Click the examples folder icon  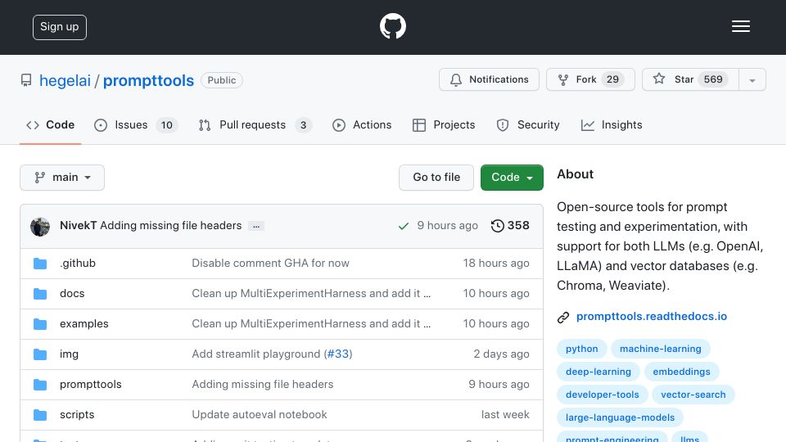pyautogui.click(x=40, y=324)
